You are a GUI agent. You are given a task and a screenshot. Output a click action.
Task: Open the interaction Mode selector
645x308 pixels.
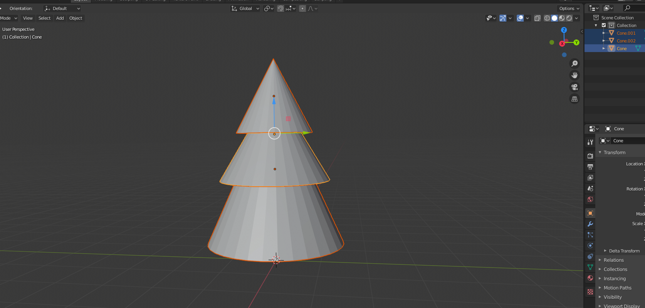pos(9,18)
